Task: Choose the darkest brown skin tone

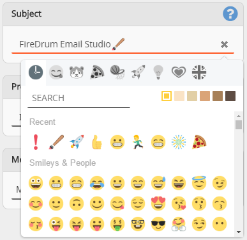Action: [x=230, y=96]
